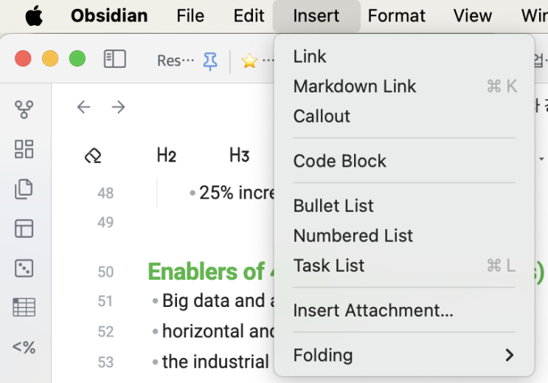
Task: Navigate back with the left arrow
Action: [x=83, y=108]
